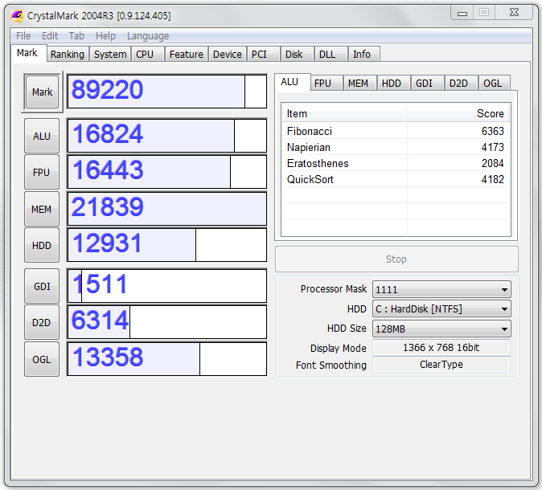Show the HDD details tab
Viewport: 542px width, 490px height.
[393, 84]
